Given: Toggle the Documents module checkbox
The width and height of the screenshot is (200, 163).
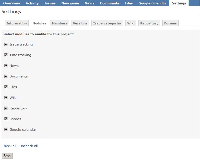Looking at the screenshot, I should [x=6, y=76].
